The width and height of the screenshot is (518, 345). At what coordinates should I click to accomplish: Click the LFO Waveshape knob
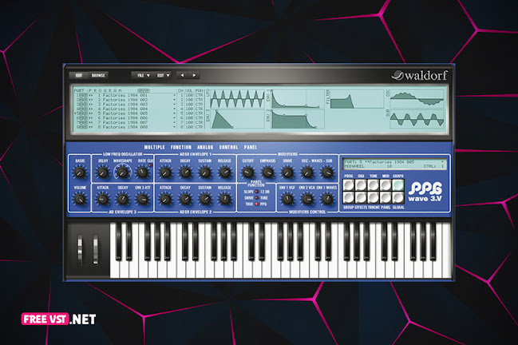tap(123, 172)
